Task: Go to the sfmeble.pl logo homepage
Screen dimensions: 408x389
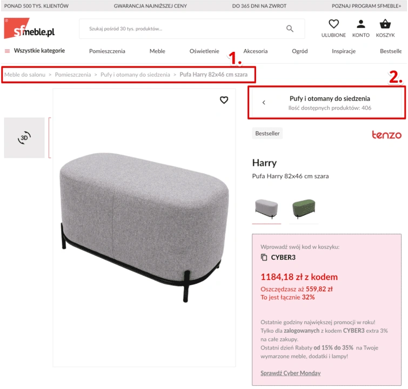Action: point(29,29)
